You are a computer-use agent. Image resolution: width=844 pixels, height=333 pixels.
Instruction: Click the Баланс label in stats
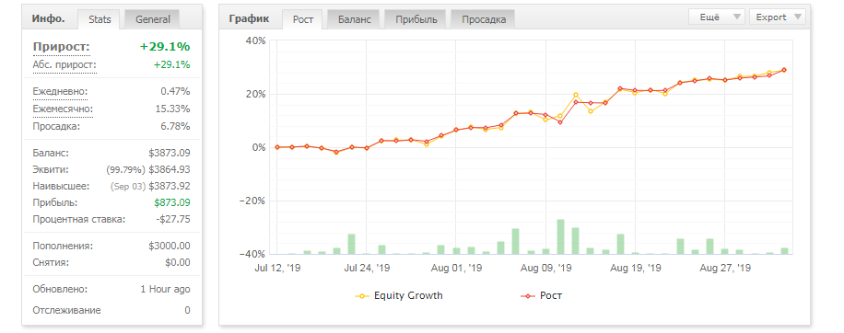point(51,153)
